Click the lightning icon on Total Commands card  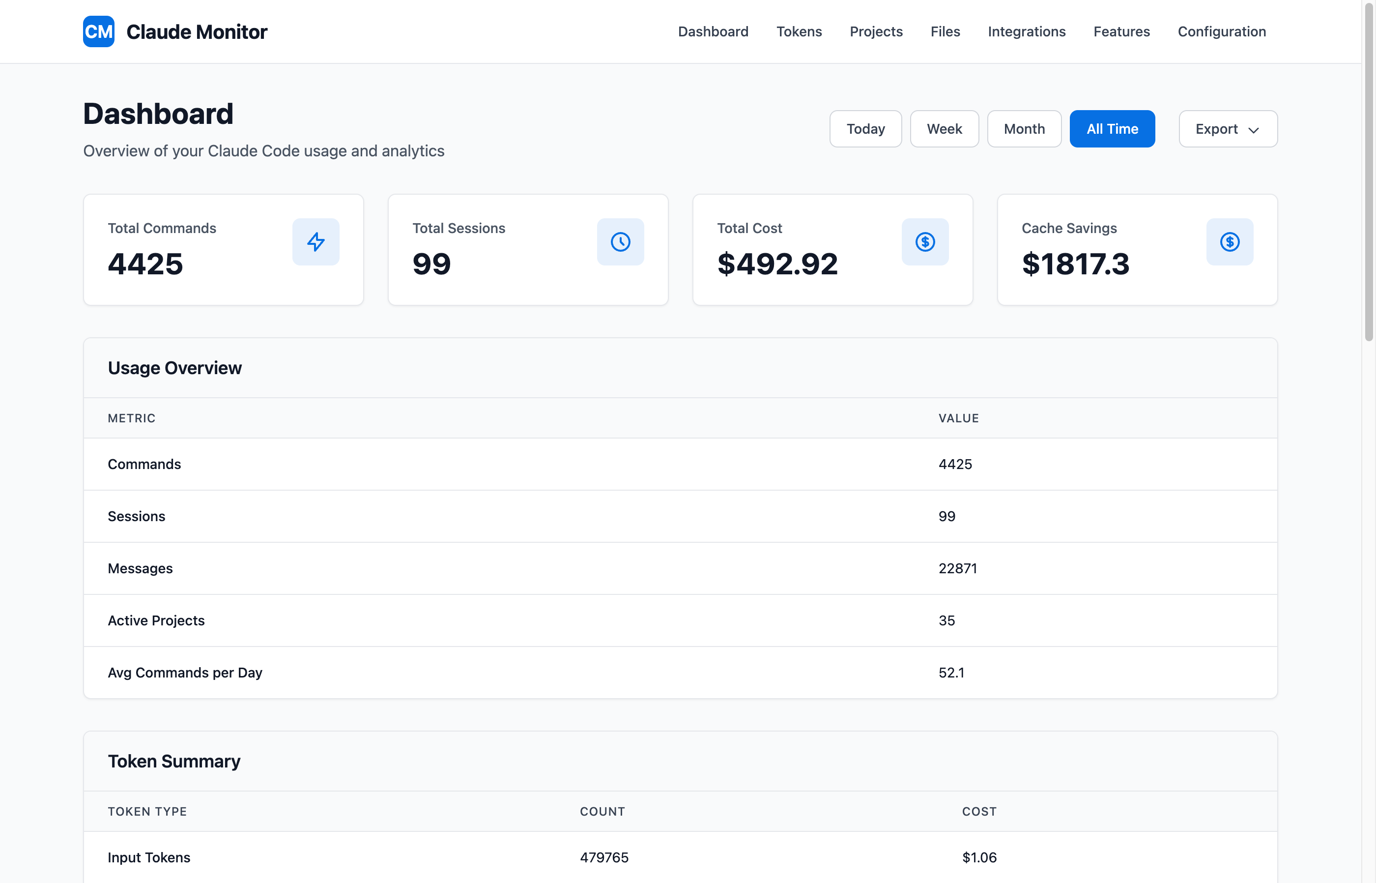[x=316, y=241]
